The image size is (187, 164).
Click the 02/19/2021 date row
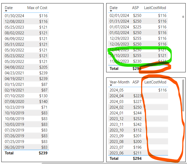pyautogui.click(x=26, y=90)
